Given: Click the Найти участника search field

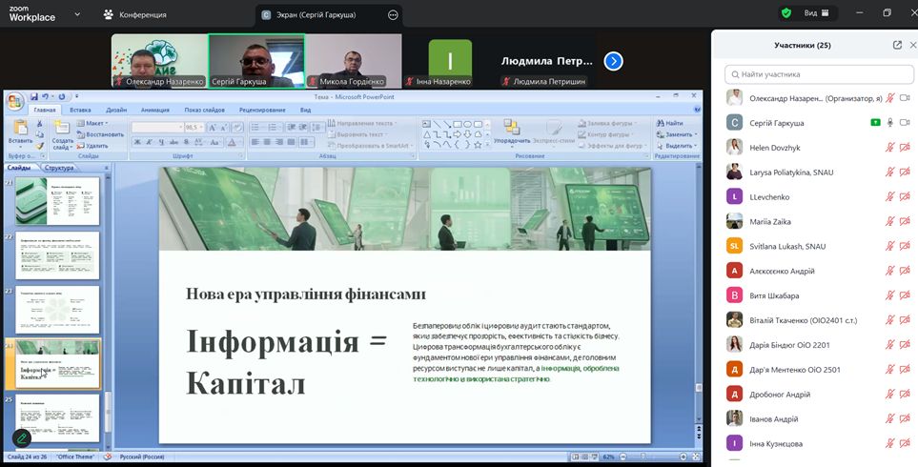Looking at the screenshot, I should tap(818, 74).
